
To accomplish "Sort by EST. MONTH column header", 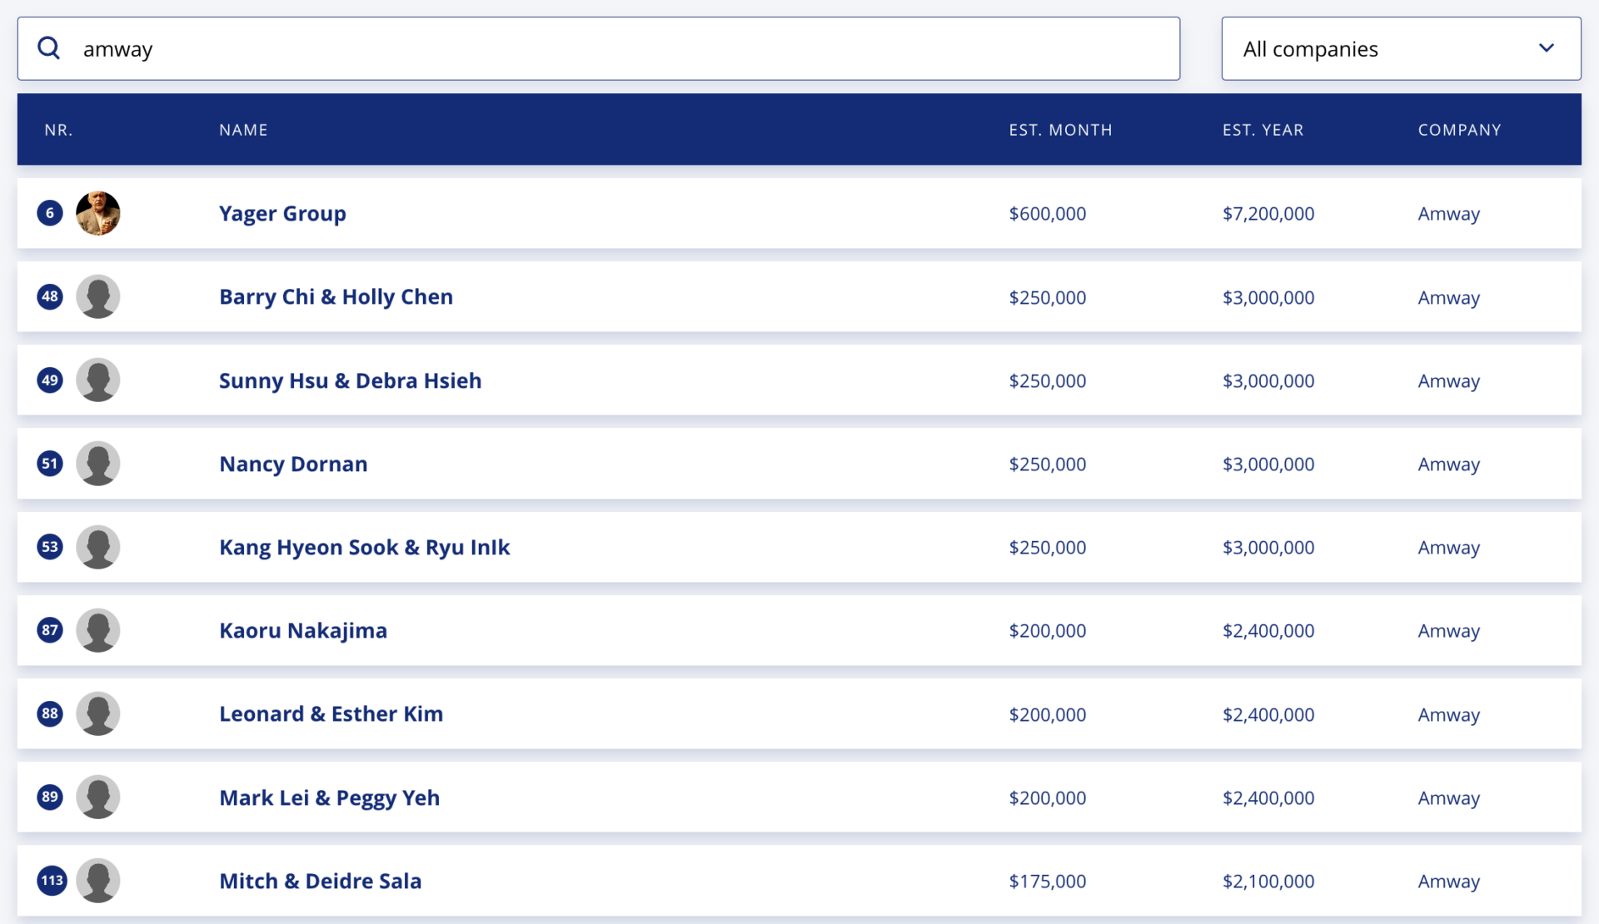I will (x=1060, y=130).
